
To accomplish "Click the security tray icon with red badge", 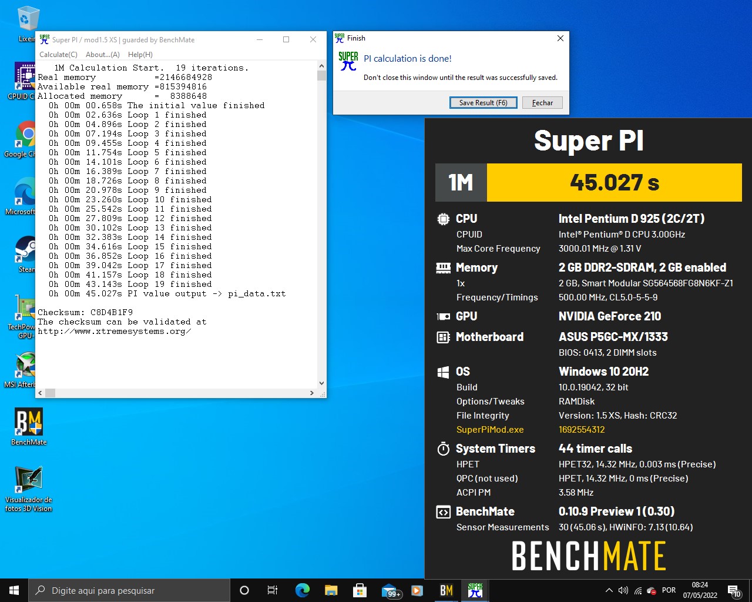I will tap(652, 591).
